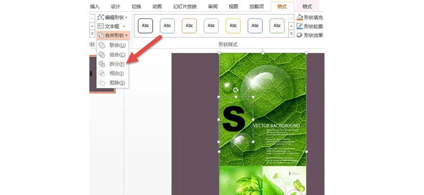Apply the gray outline Abc shape style

click(211, 26)
